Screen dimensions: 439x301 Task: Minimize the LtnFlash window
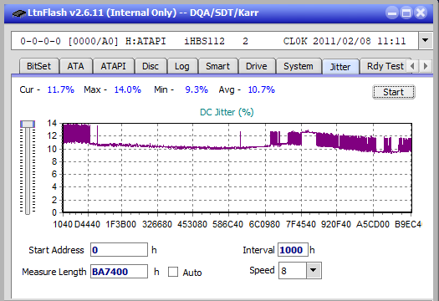point(392,13)
